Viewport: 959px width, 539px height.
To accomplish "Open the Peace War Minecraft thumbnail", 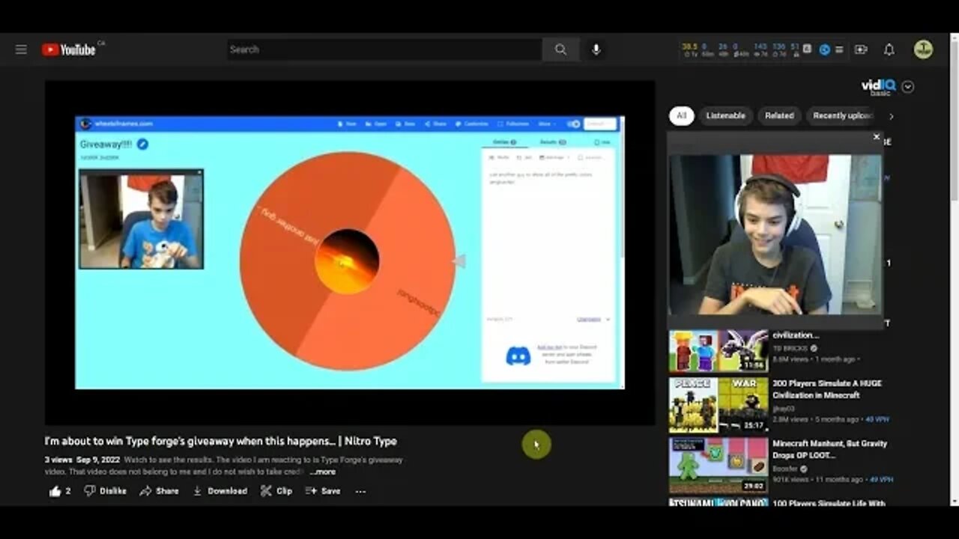I will (719, 405).
